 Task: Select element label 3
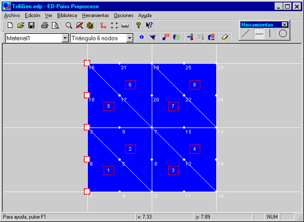click(x=173, y=171)
